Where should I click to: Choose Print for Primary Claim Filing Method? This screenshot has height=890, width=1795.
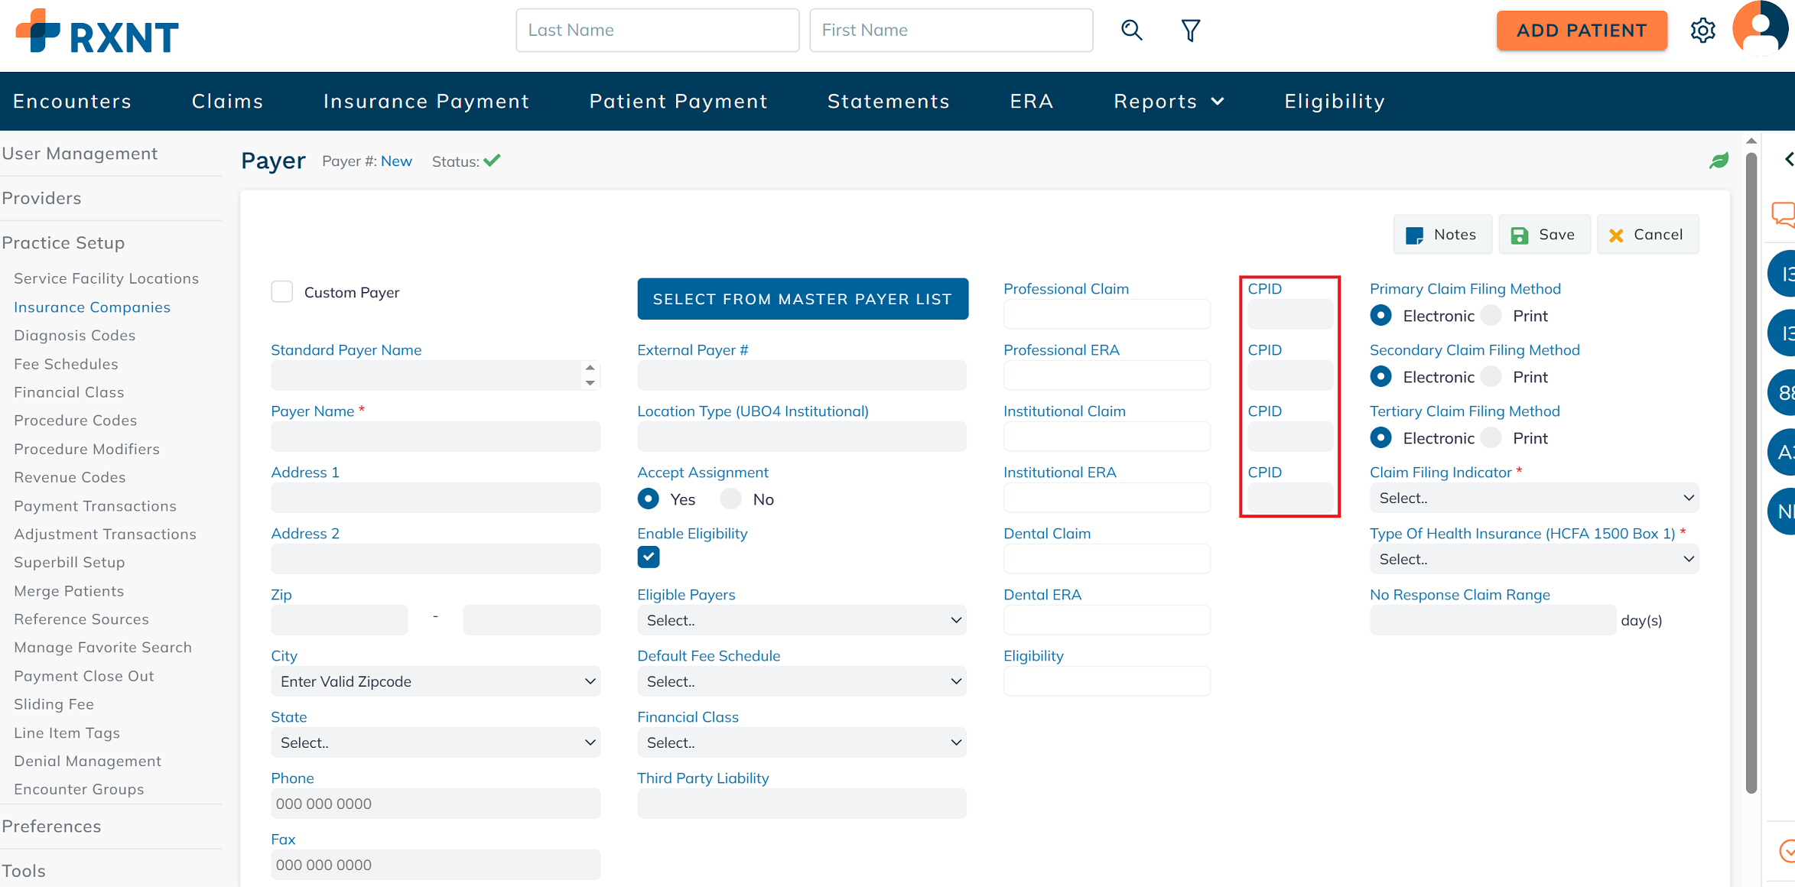point(1491,316)
